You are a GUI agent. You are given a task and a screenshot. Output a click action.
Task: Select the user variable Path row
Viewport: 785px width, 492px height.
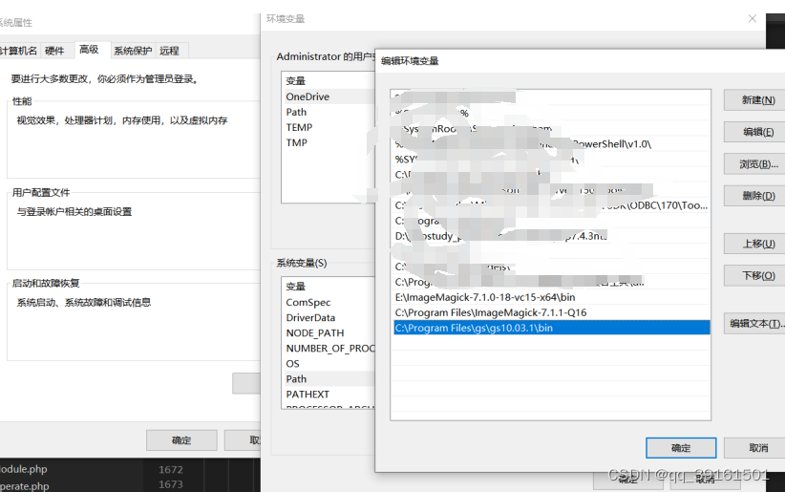tap(329, 112)
